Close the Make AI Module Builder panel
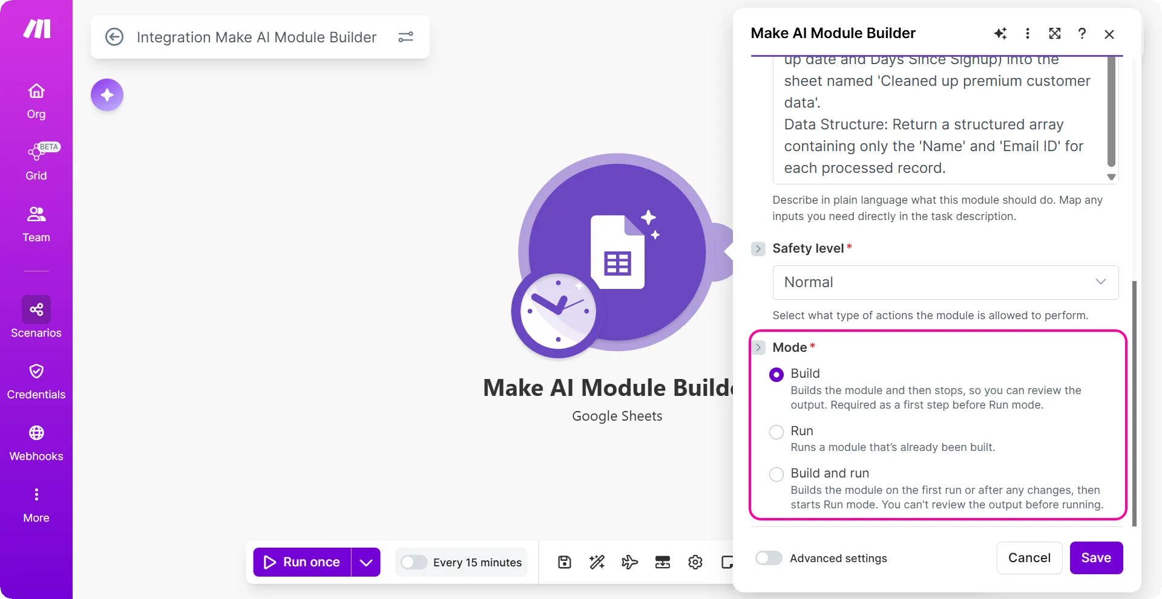The height and width of the screenshot is (599, 1162). pyautogui.click(x=1109, y=34)
